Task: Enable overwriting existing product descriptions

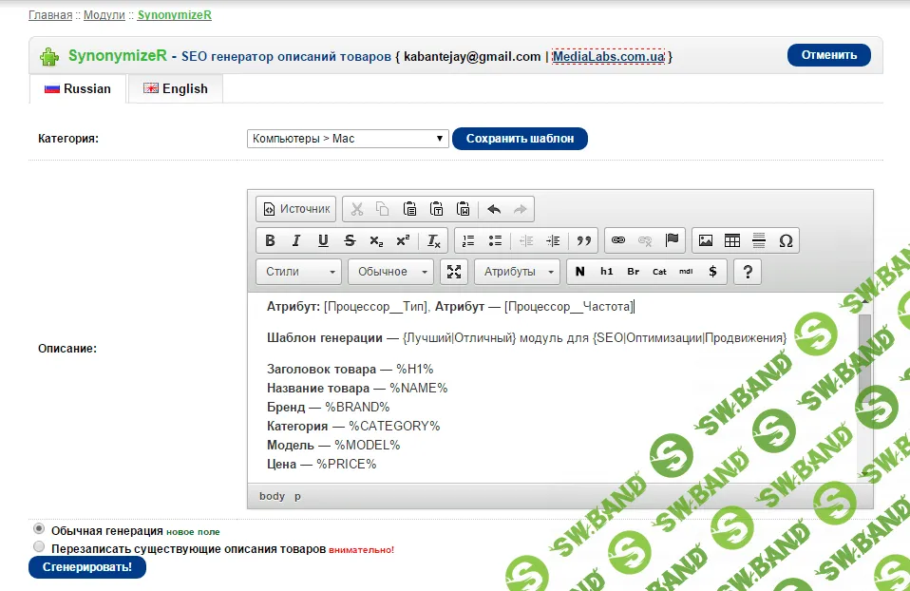Action: [38, 545]
